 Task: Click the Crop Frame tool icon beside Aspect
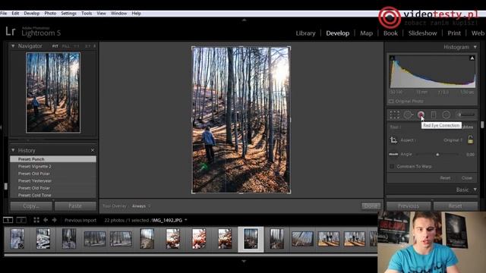[393, 140]
